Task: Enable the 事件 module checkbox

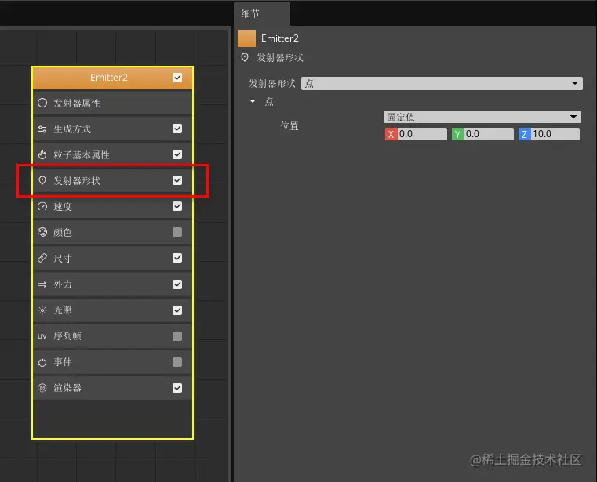Action: [x=177, y=362]
